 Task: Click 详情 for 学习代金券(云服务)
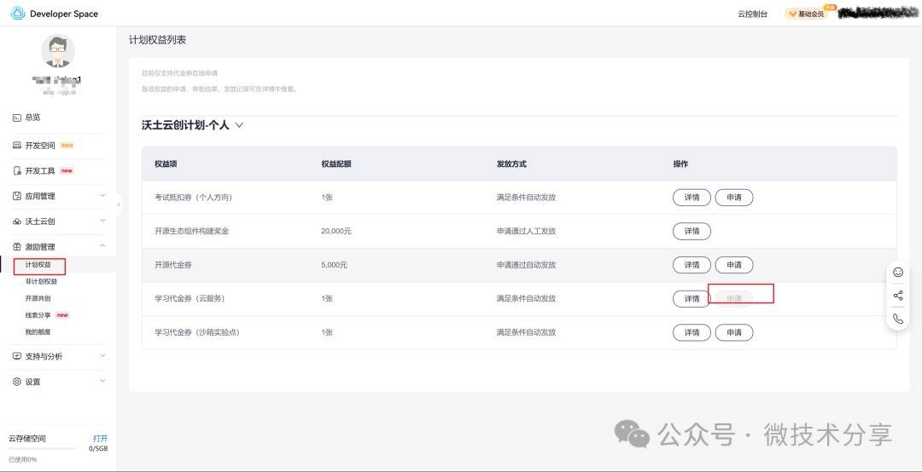[692, 299]
